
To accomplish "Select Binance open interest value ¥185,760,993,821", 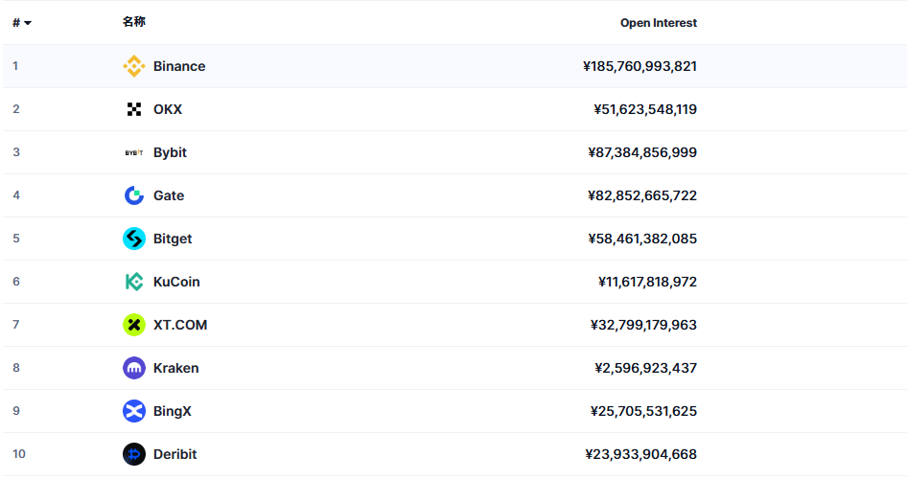I will point(640,66).
